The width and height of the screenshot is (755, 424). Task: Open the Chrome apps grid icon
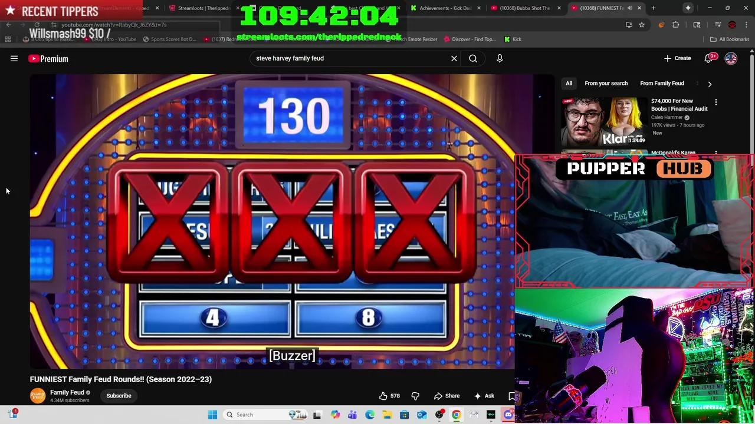pos(8,39)
